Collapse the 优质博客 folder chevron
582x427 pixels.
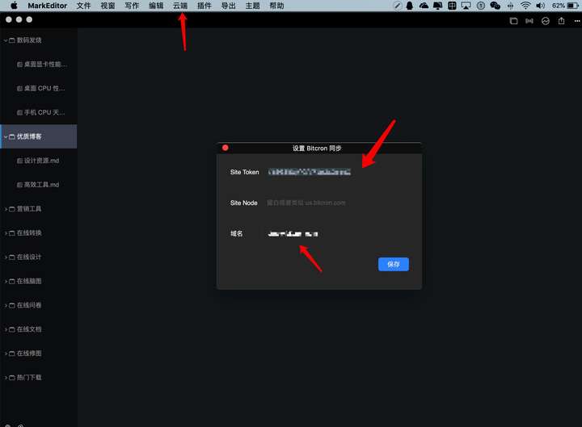pyautogui.click(x=6, y=136)
